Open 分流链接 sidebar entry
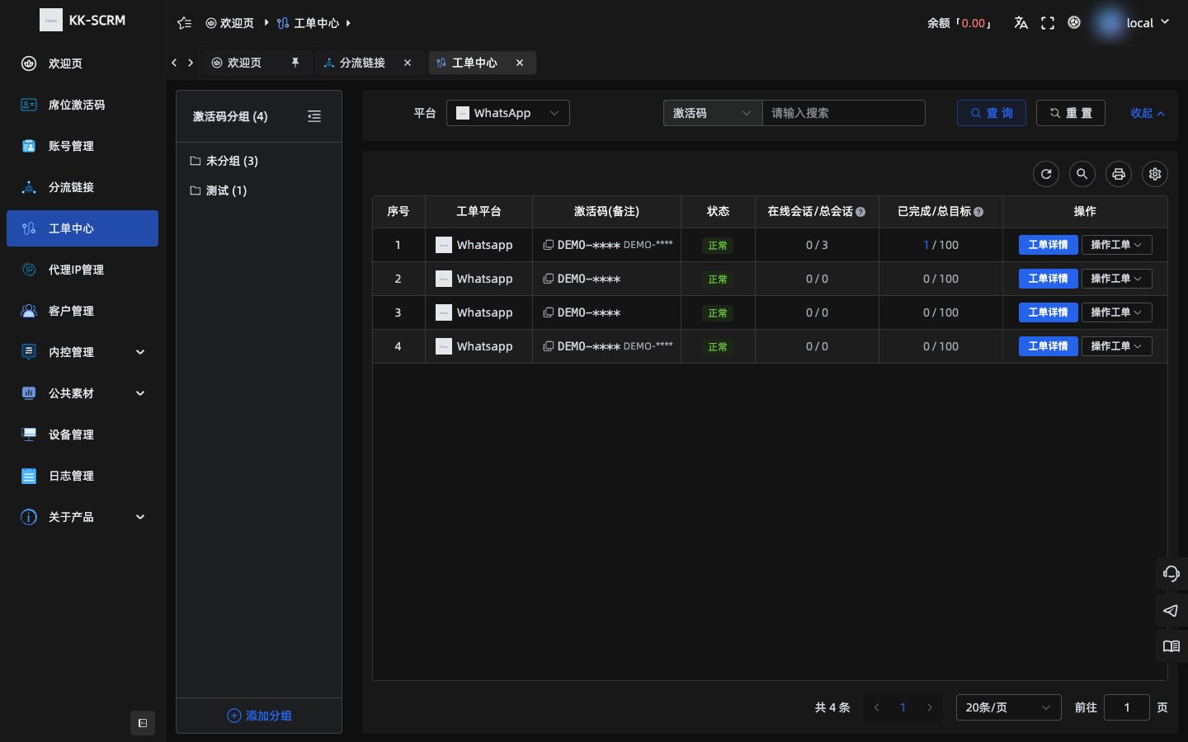The height and width of the screenshot is (742, 1188). pos(82,187)
